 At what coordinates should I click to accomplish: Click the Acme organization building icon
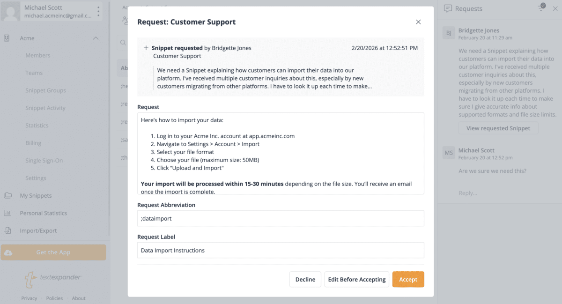pos(7,38)
